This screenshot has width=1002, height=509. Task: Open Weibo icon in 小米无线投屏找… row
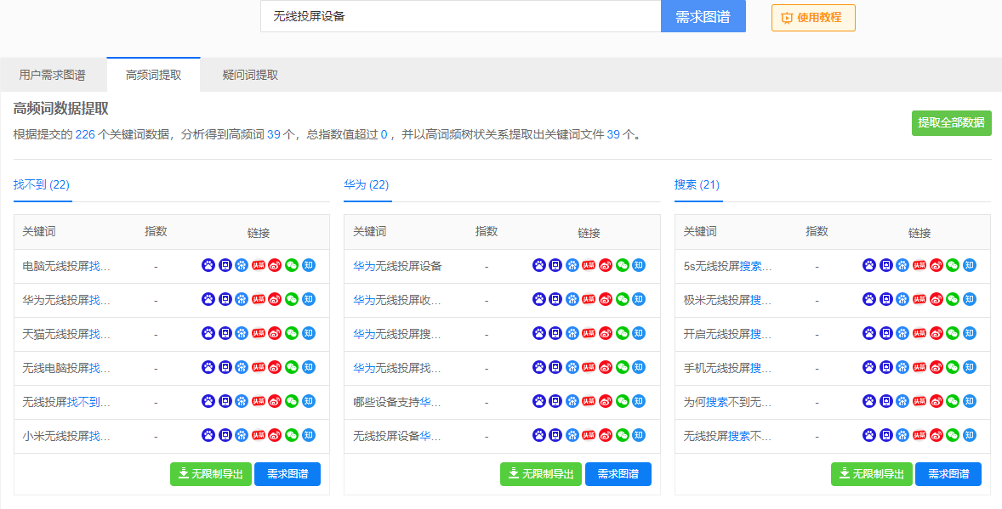click(275, 435)
